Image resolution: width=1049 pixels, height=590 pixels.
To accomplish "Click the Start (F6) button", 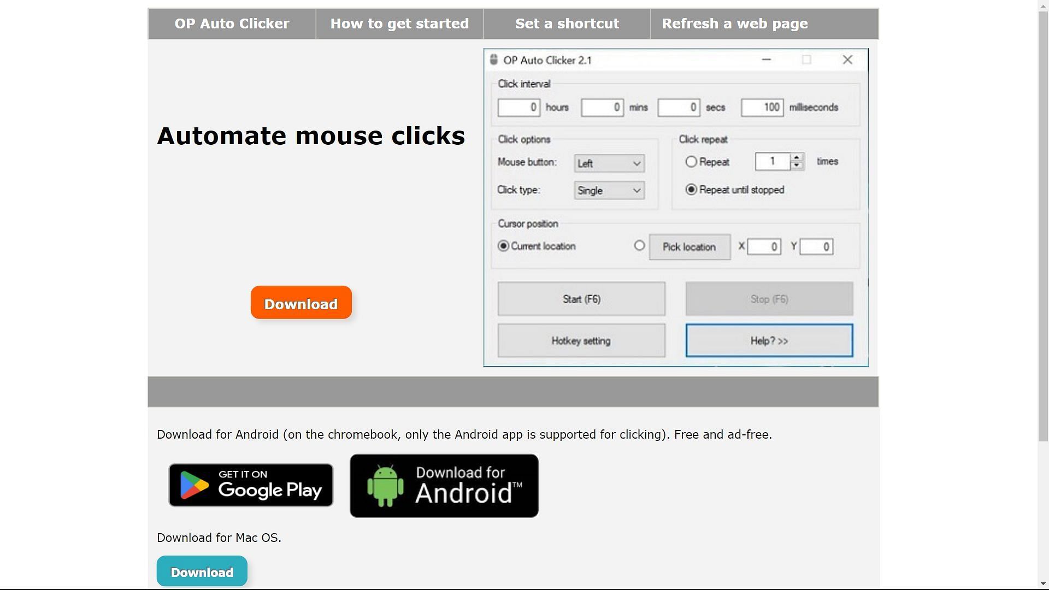I will tap(581, 299).
